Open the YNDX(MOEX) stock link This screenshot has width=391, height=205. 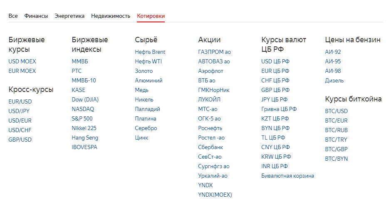pos(215,195)
